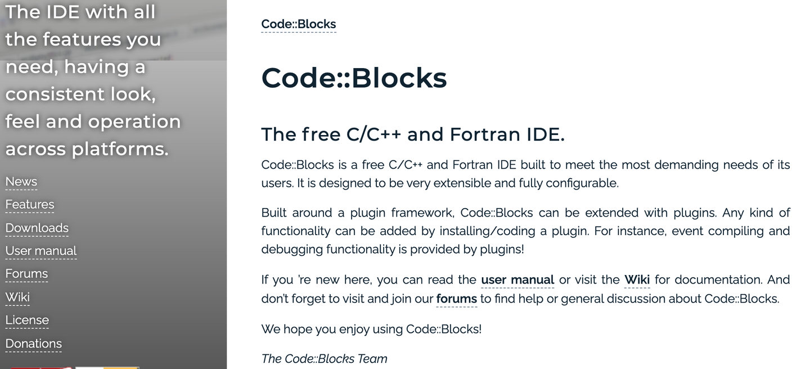Visit Forums from the sidebar menu
The image size is (810, 369).
(26, 274)
